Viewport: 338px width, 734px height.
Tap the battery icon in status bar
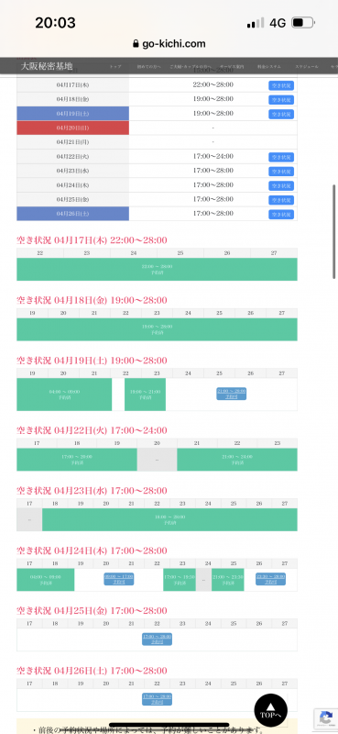pos(303,22)
